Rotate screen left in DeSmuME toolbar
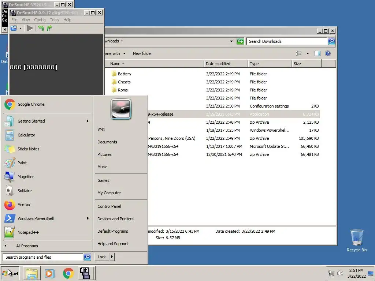 coord(41,28)
